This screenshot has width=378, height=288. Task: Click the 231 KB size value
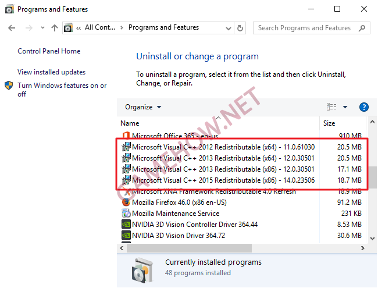(351, 214)
